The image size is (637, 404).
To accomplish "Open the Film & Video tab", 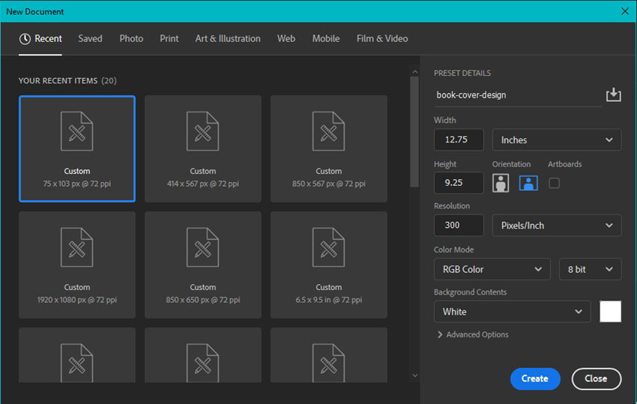I will click(x=382, y=39).
